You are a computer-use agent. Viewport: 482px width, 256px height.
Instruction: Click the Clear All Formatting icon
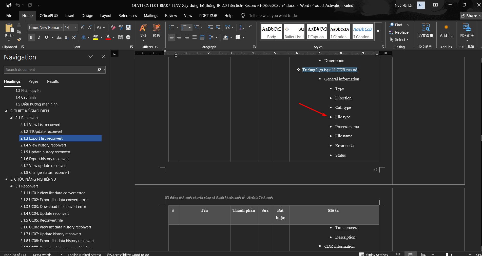[113, 27]
